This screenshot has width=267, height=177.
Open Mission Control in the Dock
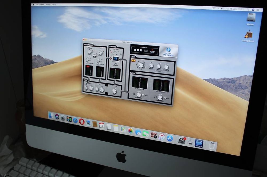69,119
